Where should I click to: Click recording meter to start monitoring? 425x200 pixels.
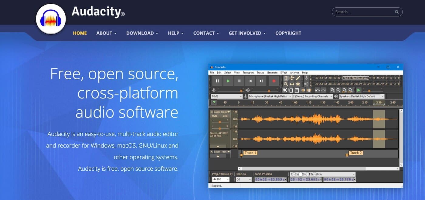click(355, 78)
